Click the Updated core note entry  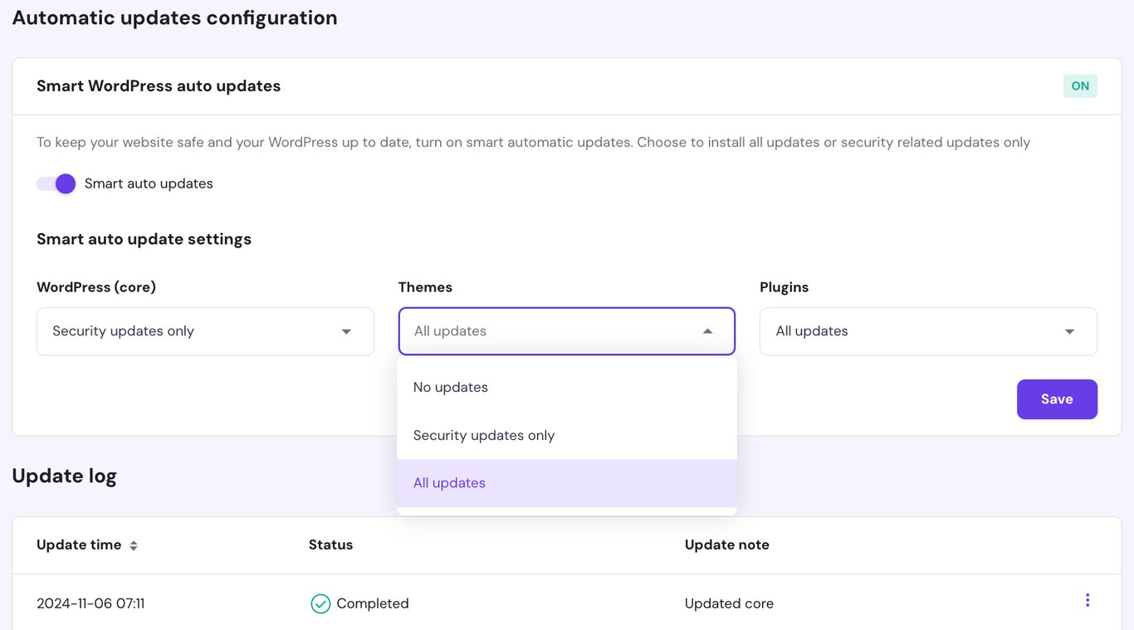tap(729, 603)
